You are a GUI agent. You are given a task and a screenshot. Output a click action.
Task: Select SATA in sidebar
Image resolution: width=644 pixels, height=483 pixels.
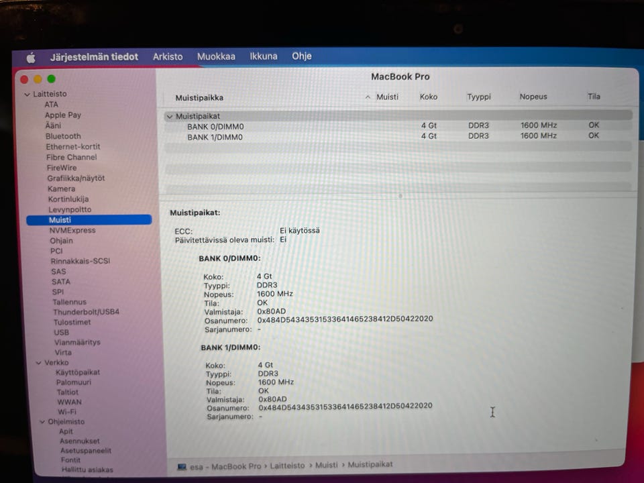click(x=61, y=282)
